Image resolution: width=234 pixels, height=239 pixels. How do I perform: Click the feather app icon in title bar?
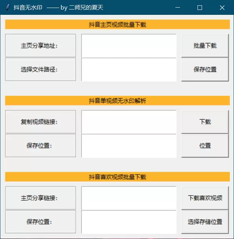(x=8, y=7)
